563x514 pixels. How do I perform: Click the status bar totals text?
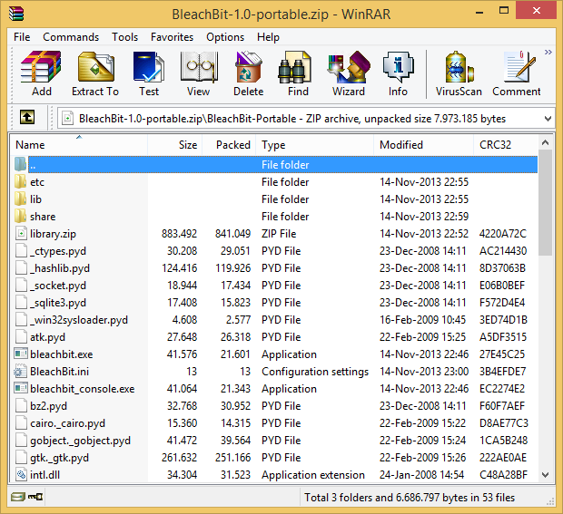[x=410, y=497]
